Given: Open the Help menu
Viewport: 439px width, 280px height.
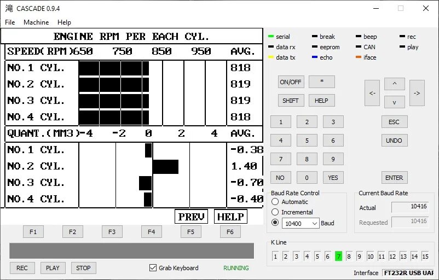Looking at the screenshot, I should pos(64,22).
